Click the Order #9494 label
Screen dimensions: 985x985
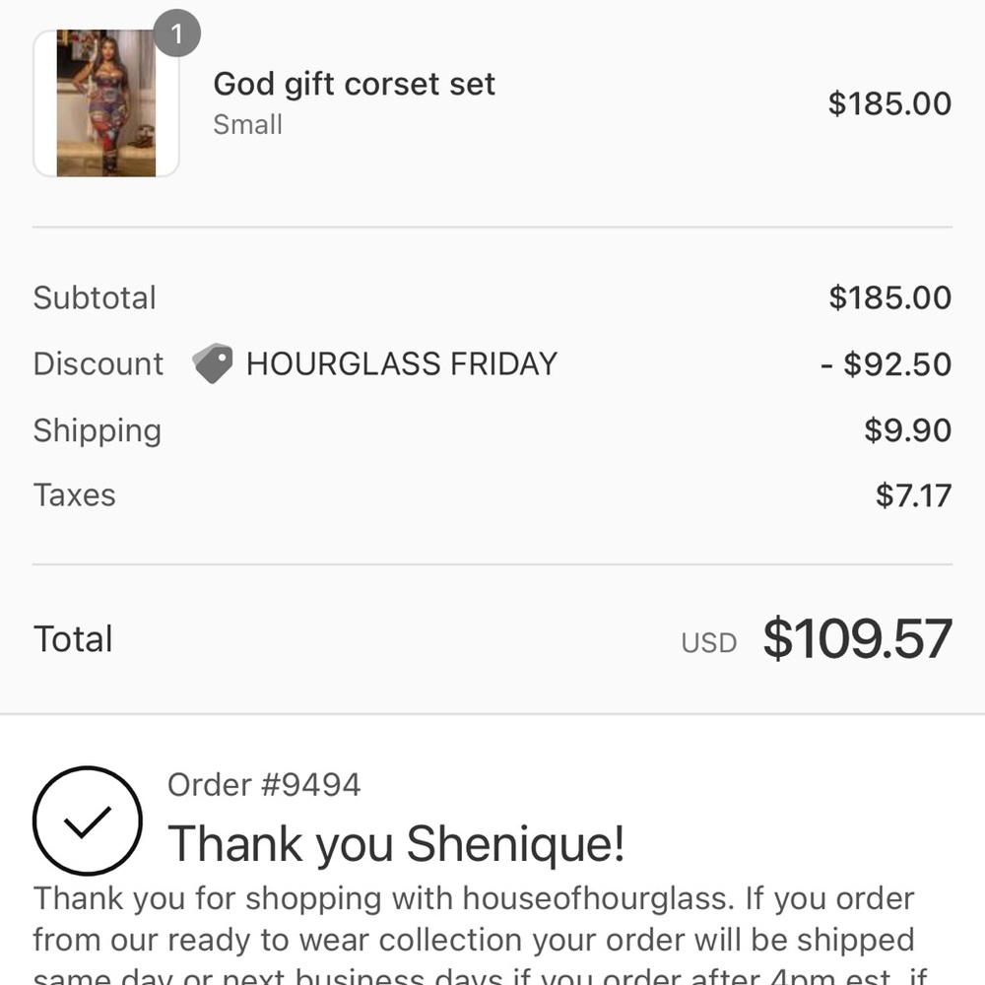point(266,784)
